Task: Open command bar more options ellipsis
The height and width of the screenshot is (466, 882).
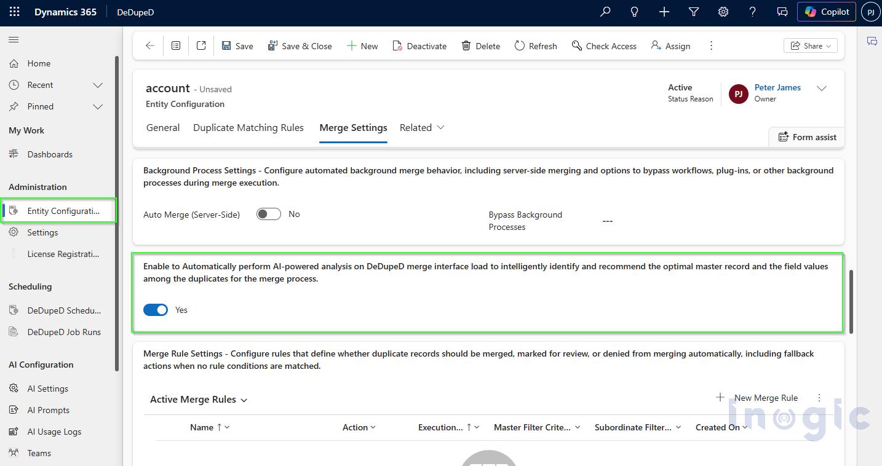Action: click(711, 46)
